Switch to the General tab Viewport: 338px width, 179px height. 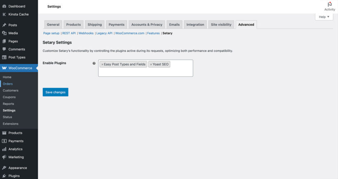pyautogui.click(x=53, y=25)
